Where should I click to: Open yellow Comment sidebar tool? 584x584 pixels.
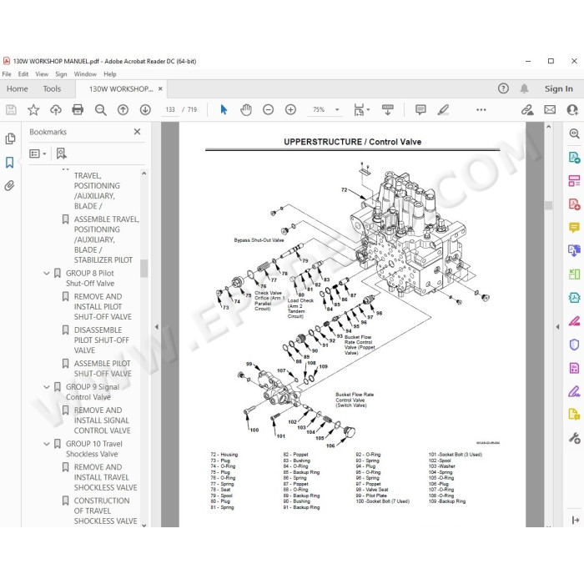coord(574,227)
